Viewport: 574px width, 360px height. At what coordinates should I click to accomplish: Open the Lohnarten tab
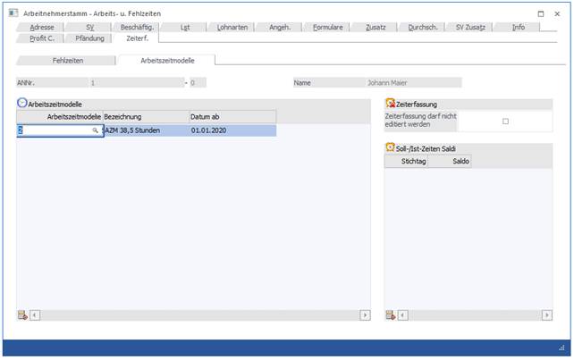(234, 28)
